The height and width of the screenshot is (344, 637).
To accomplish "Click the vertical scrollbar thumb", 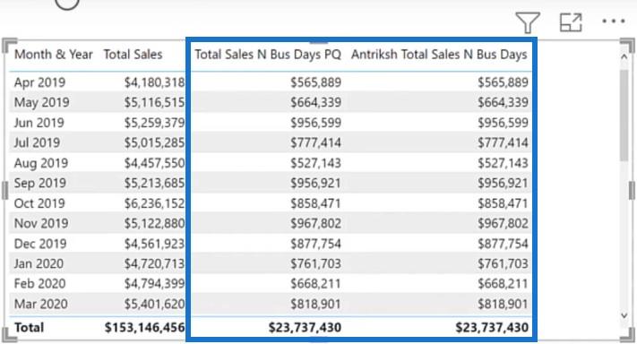I will [624, 116].
